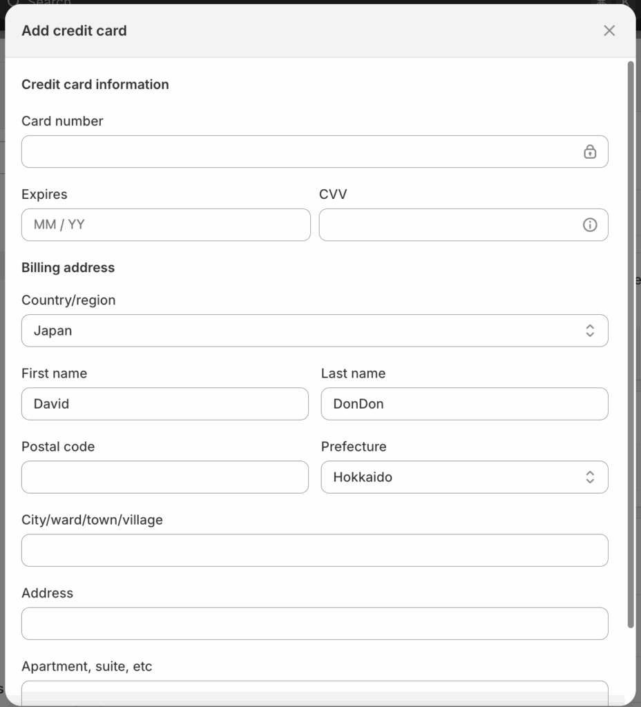Focus the Postal code input

[x=164, y=477]
